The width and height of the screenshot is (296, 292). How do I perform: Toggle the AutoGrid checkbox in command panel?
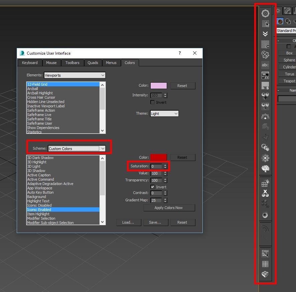coord(289,46)
